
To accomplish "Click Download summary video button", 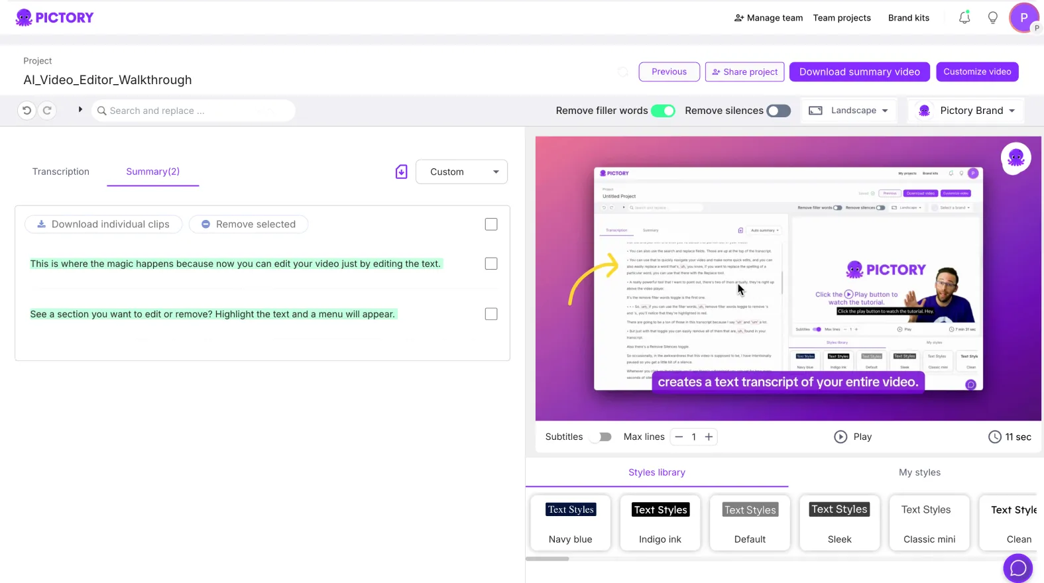I will (859, 72).
